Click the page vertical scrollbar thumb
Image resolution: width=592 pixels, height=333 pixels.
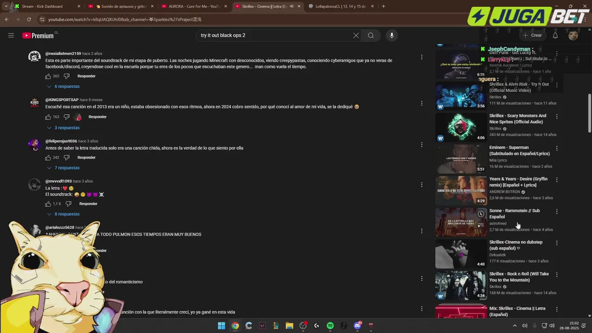click(589, 113)
